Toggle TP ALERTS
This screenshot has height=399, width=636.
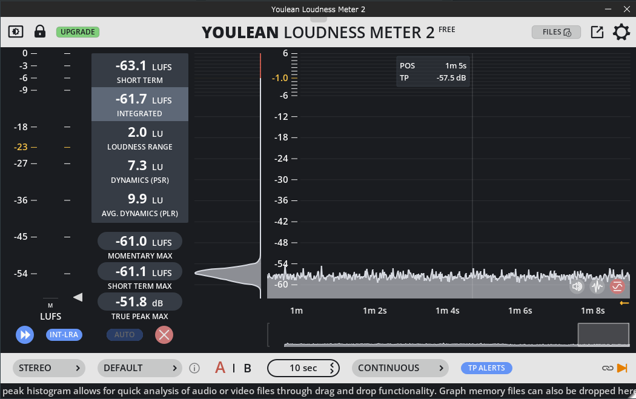(x=487, y=368)
